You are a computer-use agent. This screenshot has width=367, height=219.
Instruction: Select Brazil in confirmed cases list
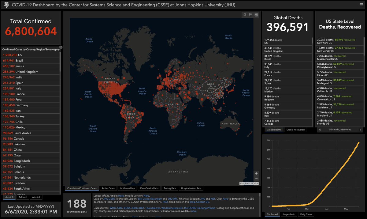(31, 61)
